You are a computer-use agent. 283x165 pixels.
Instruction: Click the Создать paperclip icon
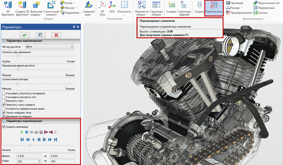[x=199, y=7]
